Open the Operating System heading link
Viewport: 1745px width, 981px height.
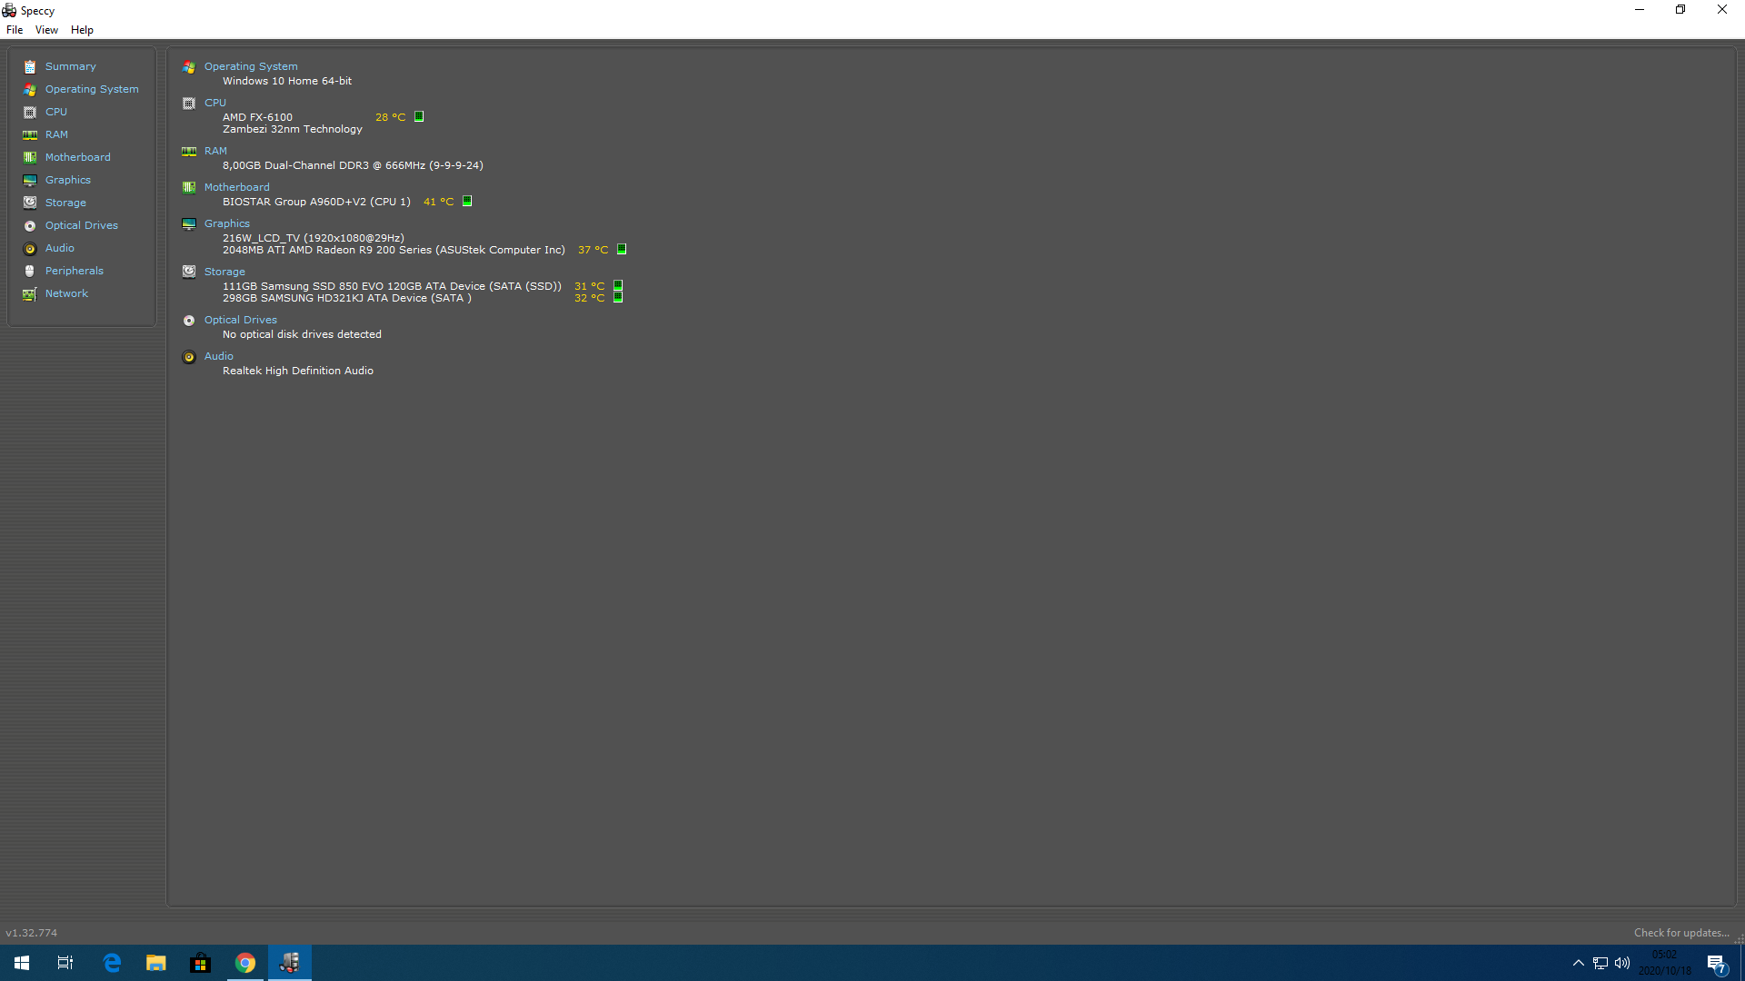pos(251,66)
